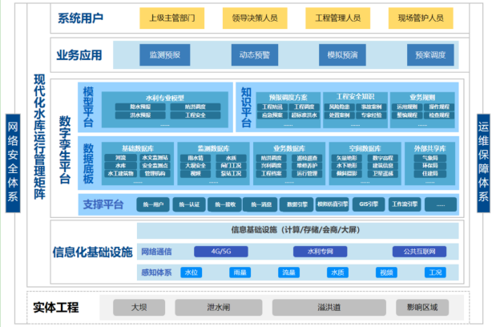Select the 现场管护人员 box

pyautogui.click(x=419, y=17)
